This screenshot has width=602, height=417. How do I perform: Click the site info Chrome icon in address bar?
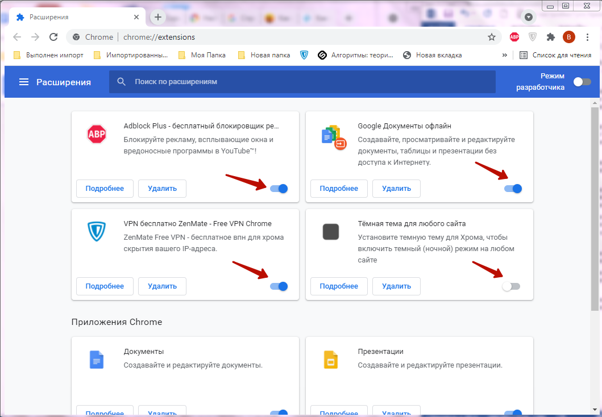point(76,37)
